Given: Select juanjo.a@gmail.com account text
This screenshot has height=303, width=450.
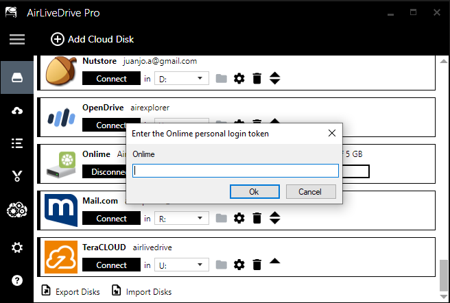Looking at the screenshot, I should (160, 61).
